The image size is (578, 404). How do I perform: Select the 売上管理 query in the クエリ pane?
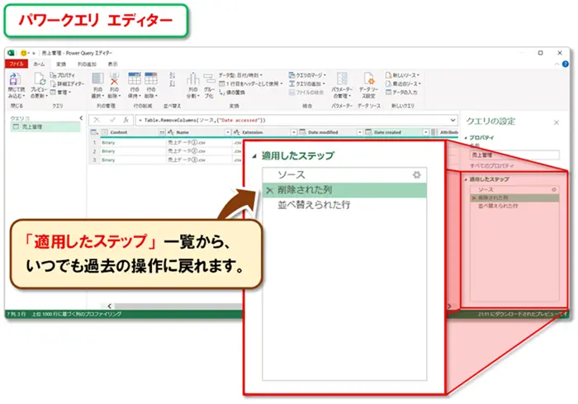coord(45,127)
